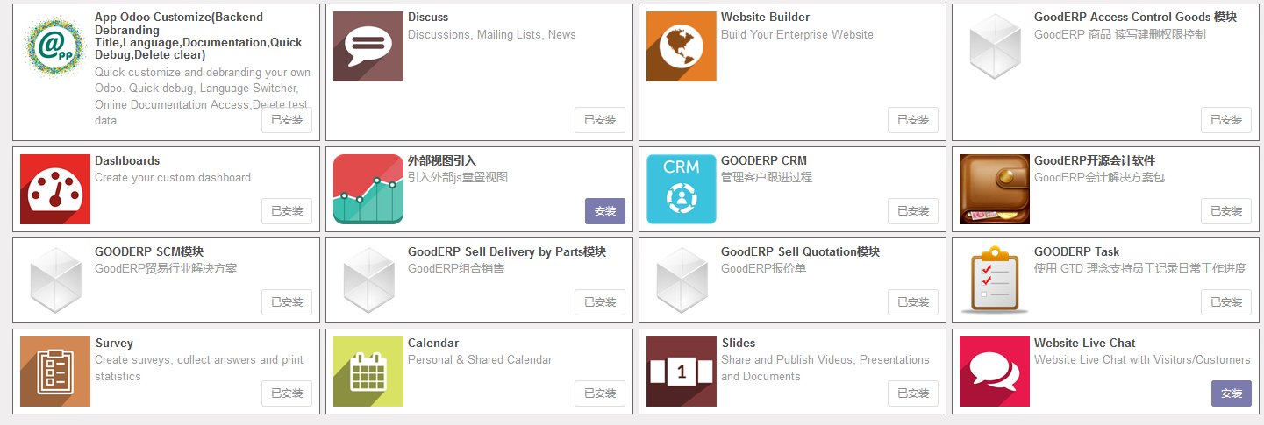Image resolution: width=1264 pixels, height=425 pixels.
Task: Select the 外部视图引入 title text
Action: pos(442,160)
